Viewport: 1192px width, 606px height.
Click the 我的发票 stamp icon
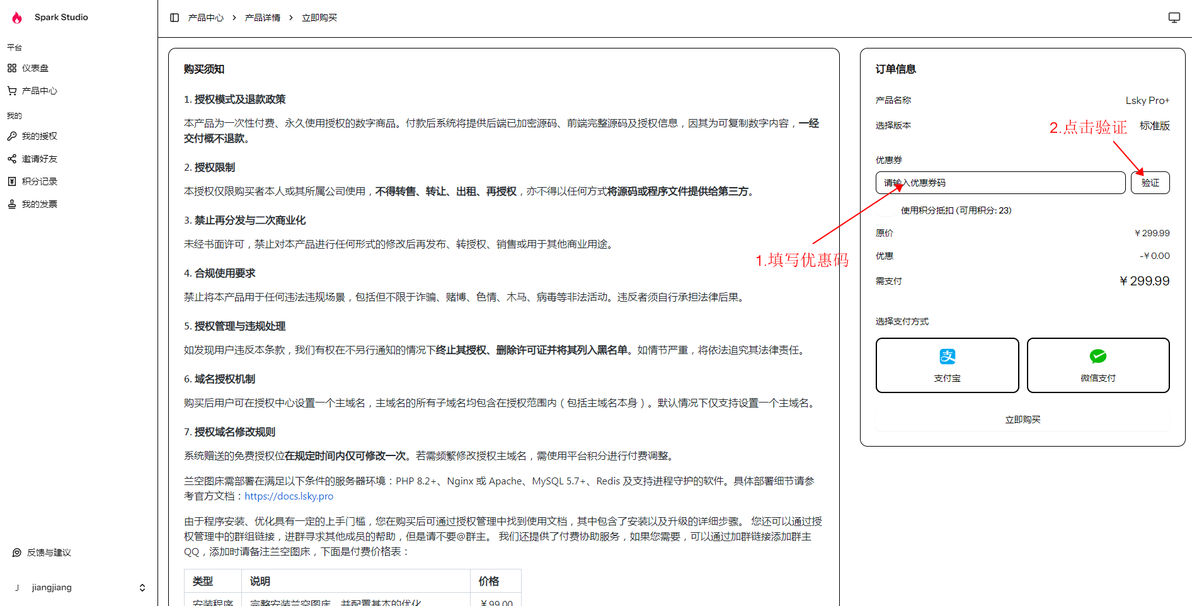tap(12, 204)
